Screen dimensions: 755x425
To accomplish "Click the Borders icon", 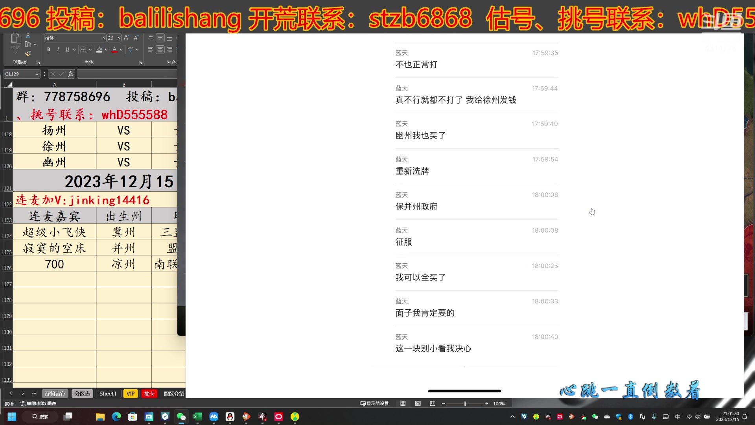I will pyautogui.click(x=83, y=50).
